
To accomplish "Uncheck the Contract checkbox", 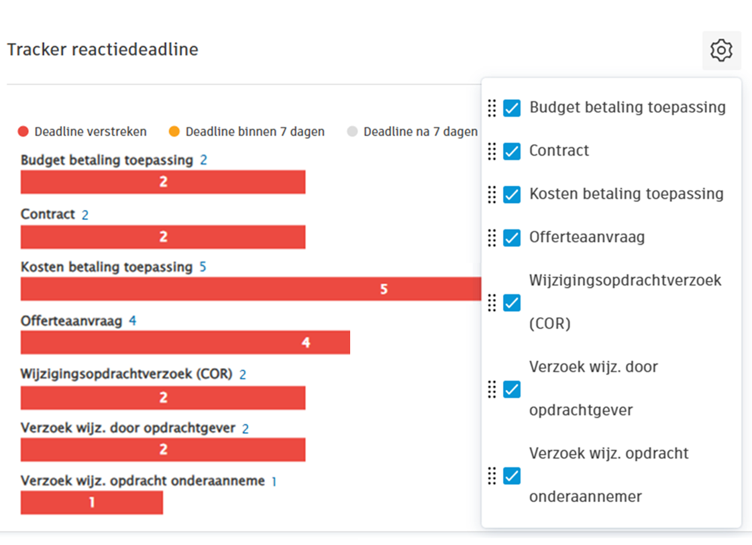I will point(512,152).
